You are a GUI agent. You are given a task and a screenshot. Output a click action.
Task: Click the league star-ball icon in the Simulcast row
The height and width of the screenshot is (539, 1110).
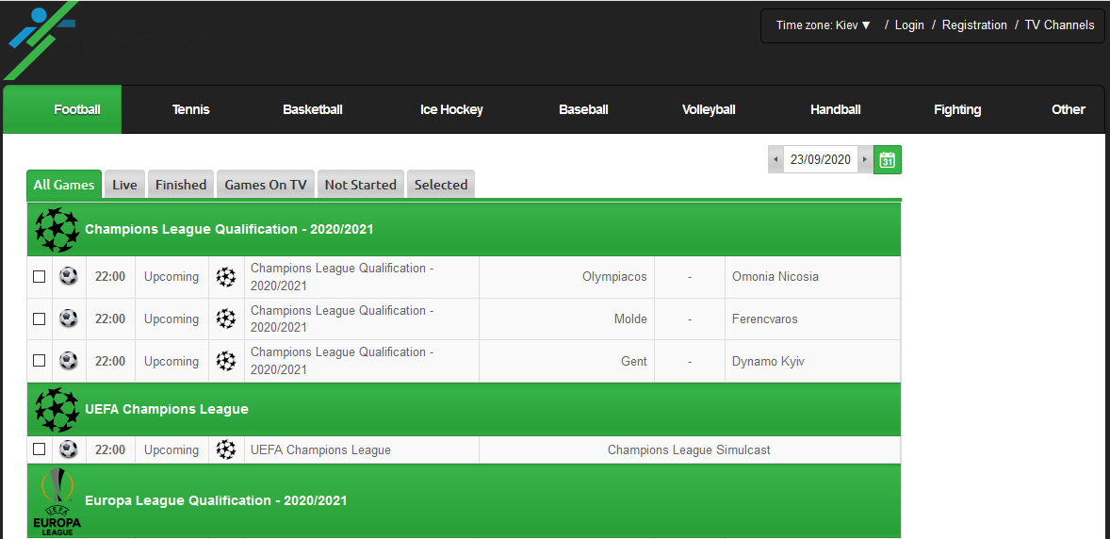(x=226, y=449)
